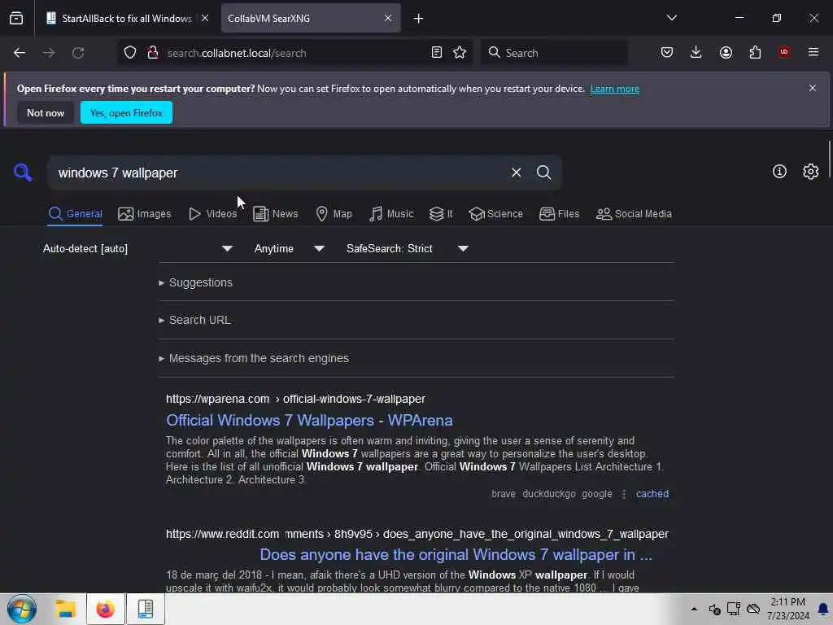This screenshot has height=625, width=833.
Task: Select Music search category
Action: click(391, 214)
